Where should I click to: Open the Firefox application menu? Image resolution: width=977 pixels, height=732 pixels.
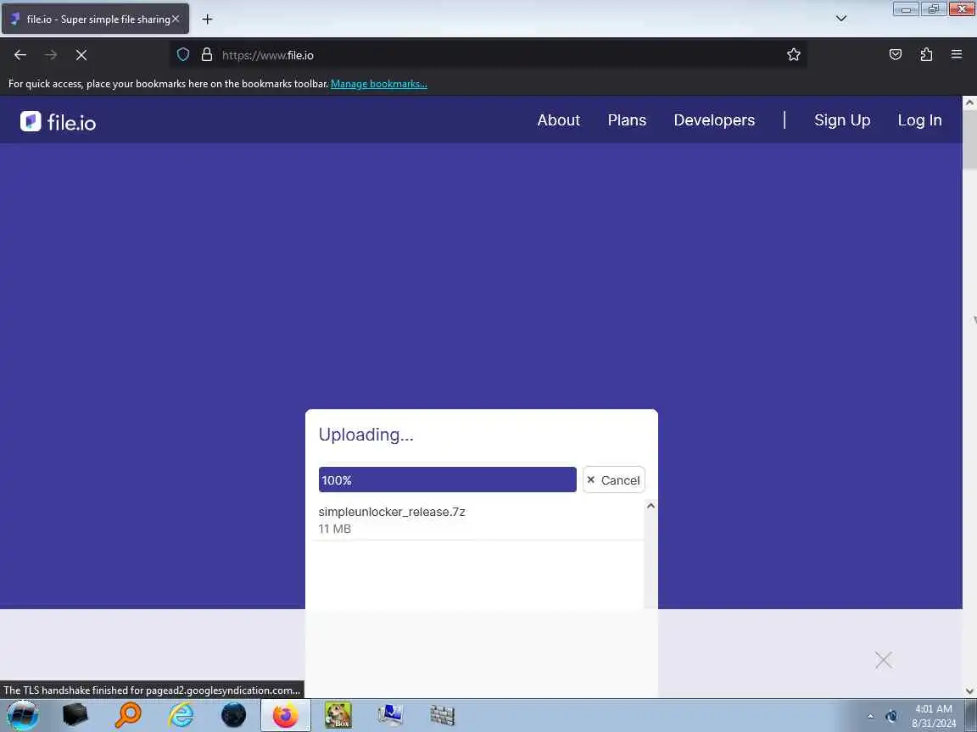[957, 55]
